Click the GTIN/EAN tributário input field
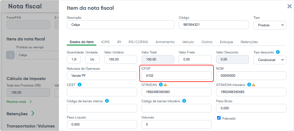294x131 pixels. 251,92
